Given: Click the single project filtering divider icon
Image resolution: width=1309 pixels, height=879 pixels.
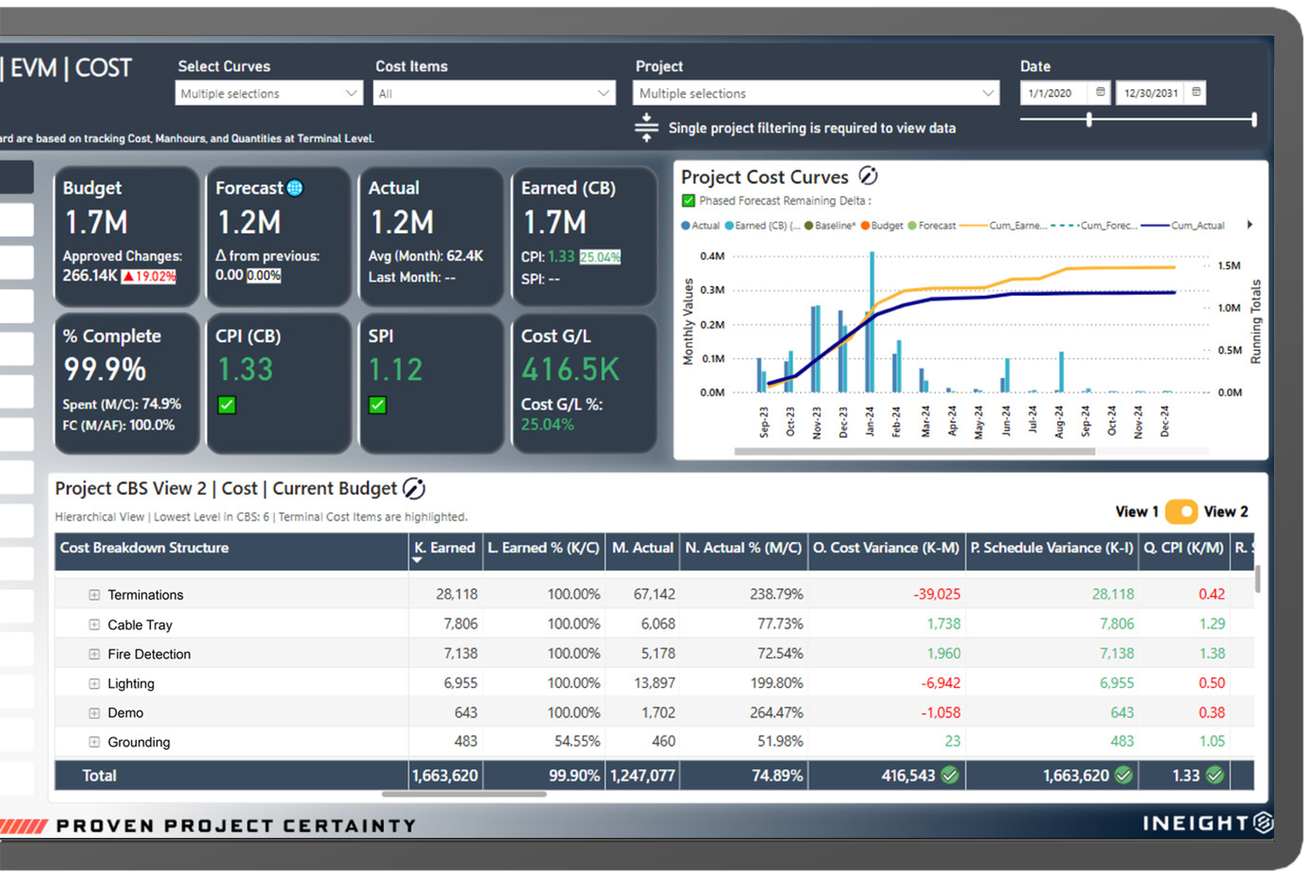Looking at the screenshot, I should click(646, 127).
